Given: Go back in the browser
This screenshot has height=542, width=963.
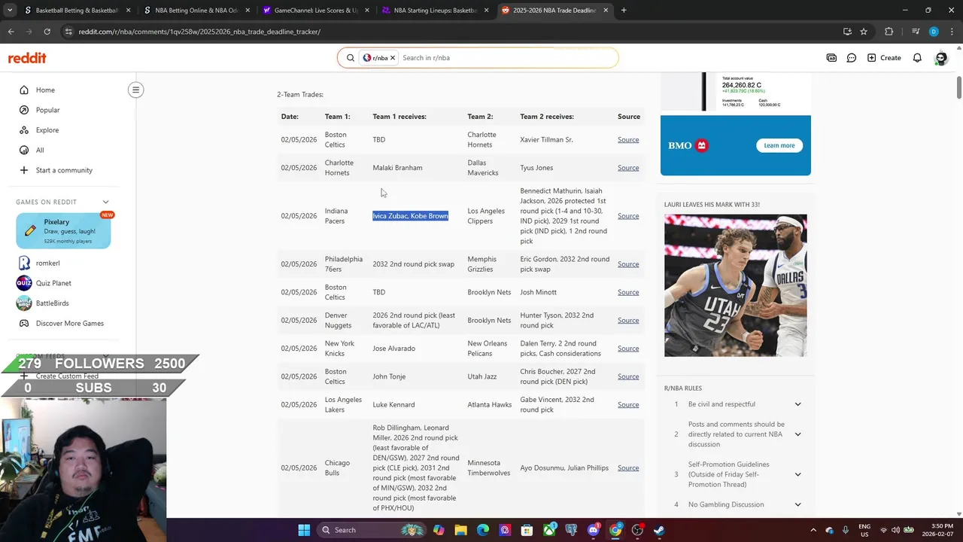Looking at the screenshot, I should (x=11, y=32).
